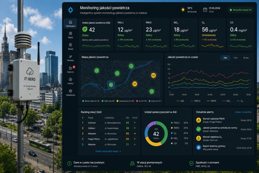This screenshot has height=173, width=259.
Task: Toggle the PM2.5 series in chart legend
Action: click(x=196, y=101)
